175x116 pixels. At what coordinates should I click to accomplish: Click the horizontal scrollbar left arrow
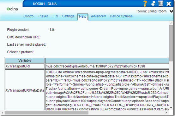pyautogui.click(x=2, y=113)
